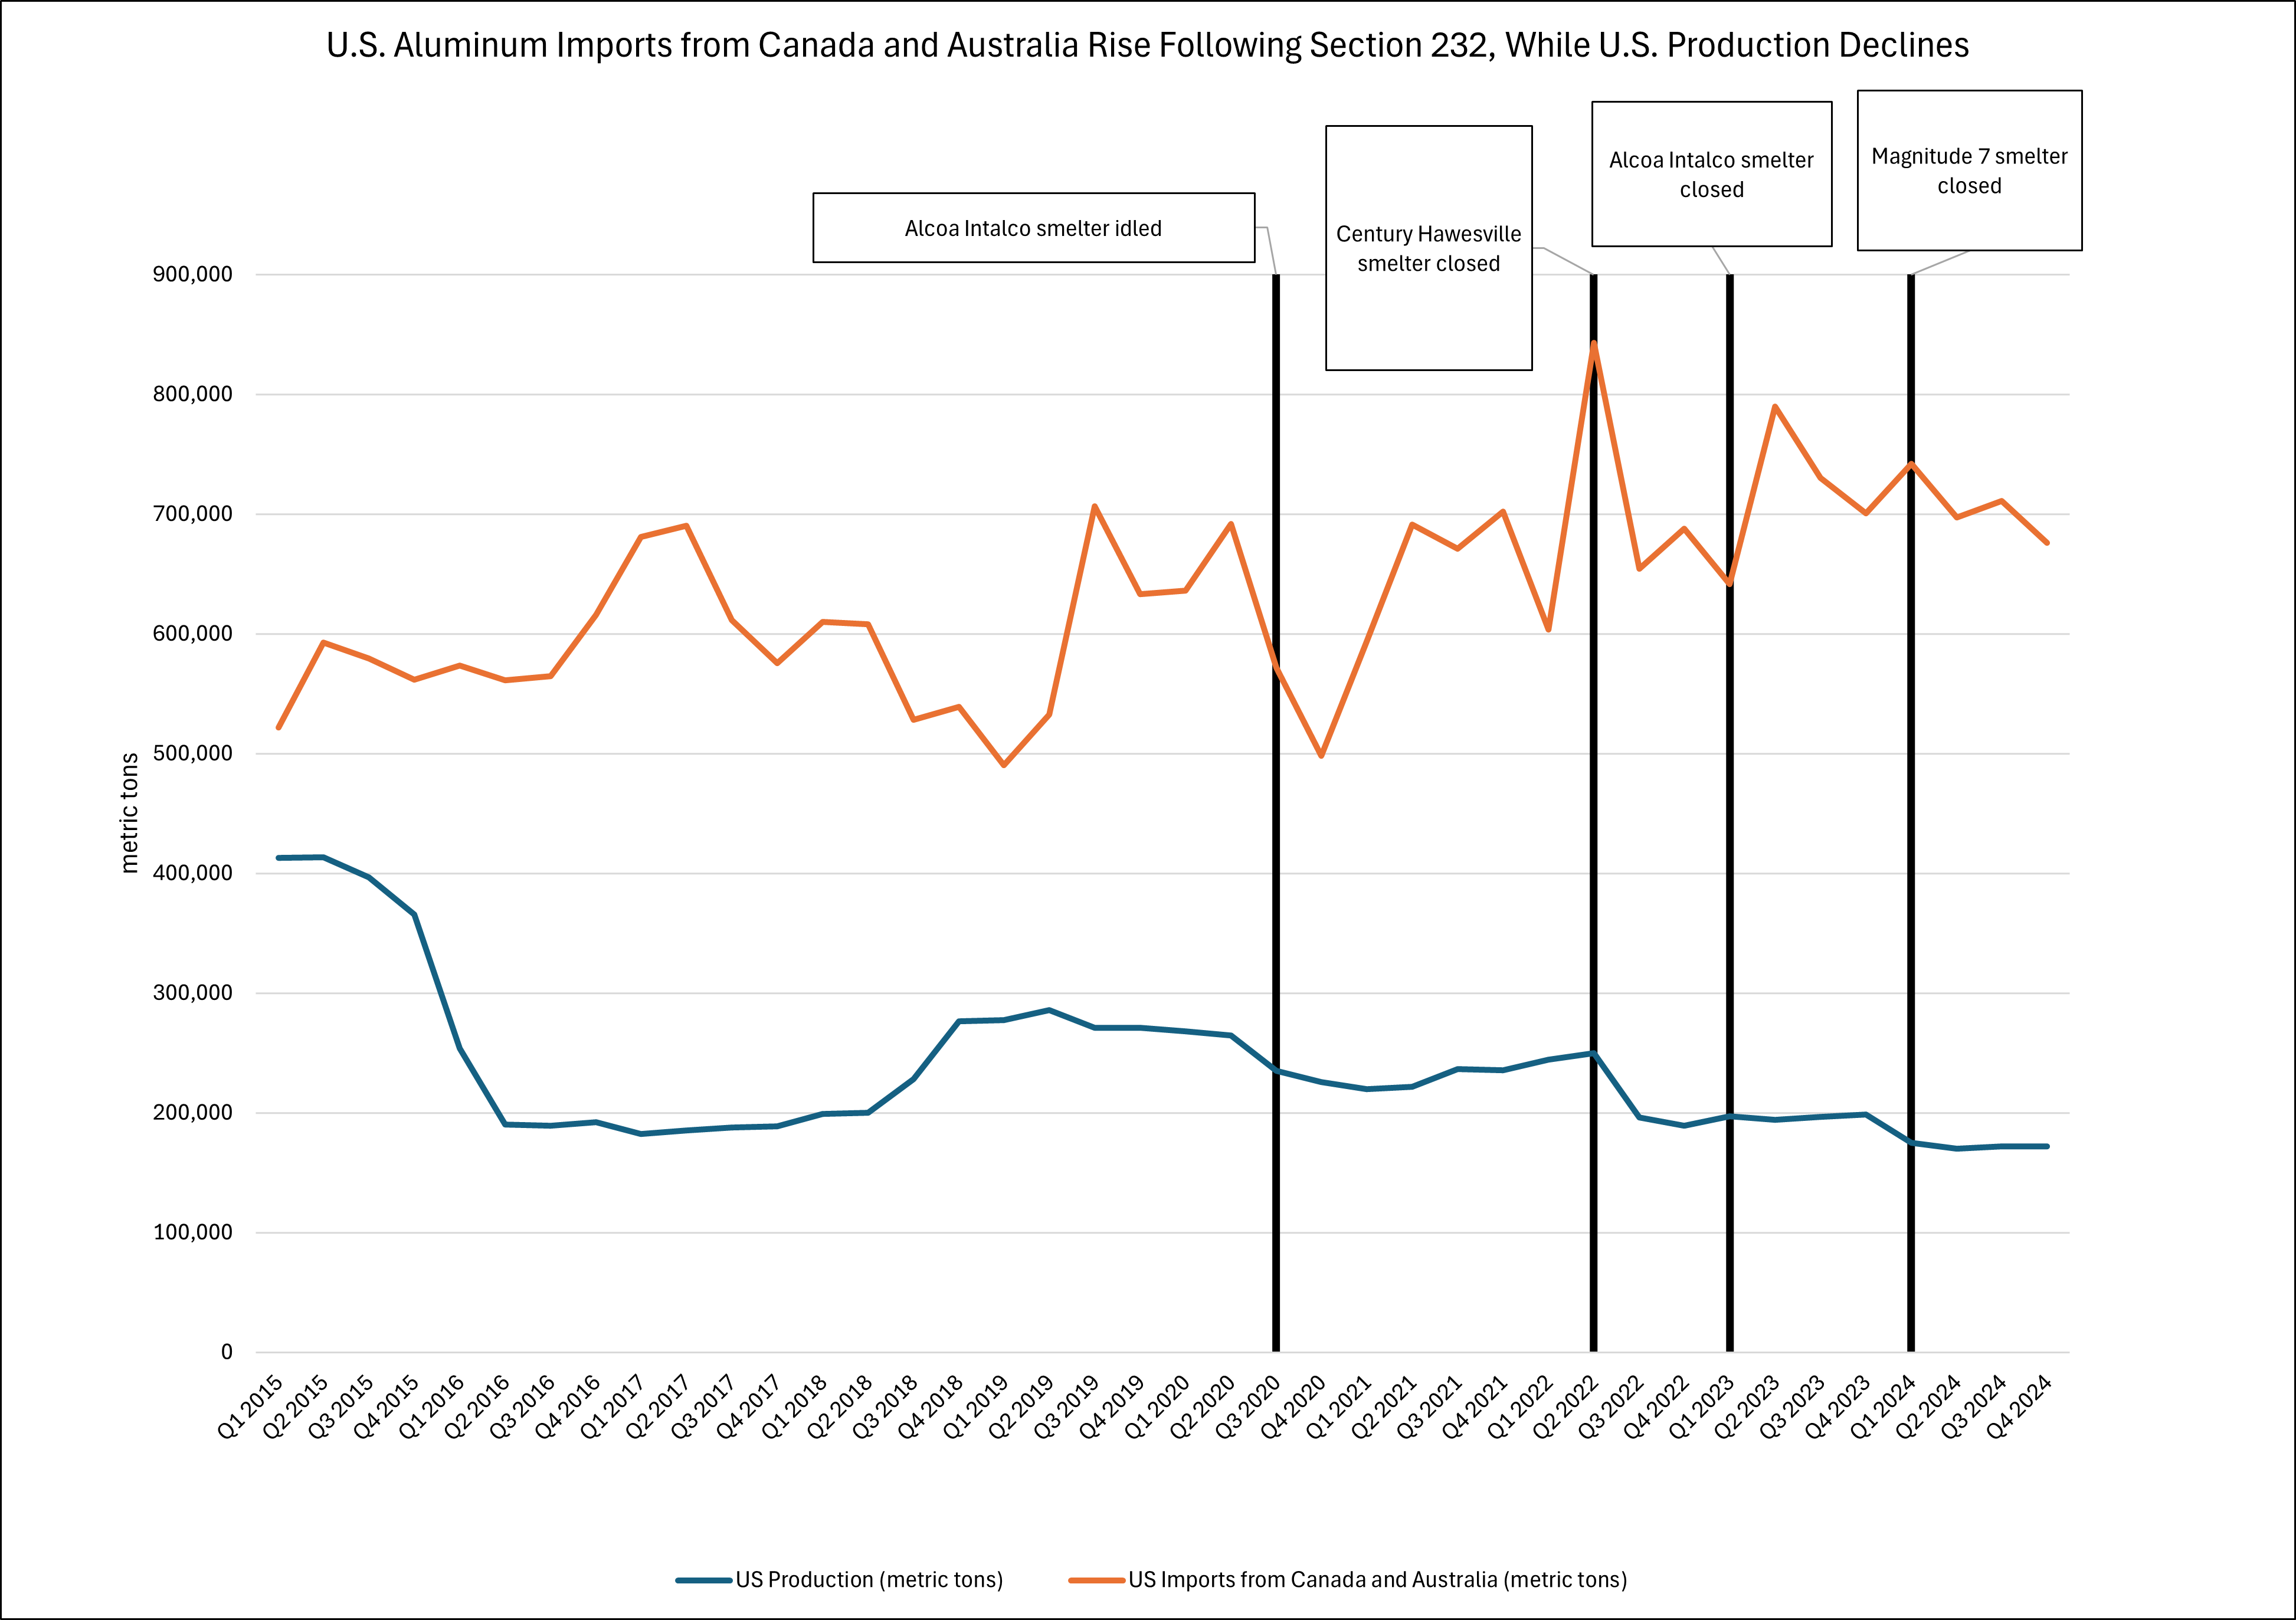Viewport: 2296px width, 1620px height.
Task: Select the Century Hawesville smelter closed callout
Action: pyautogui.click(x=1428, y=248)
